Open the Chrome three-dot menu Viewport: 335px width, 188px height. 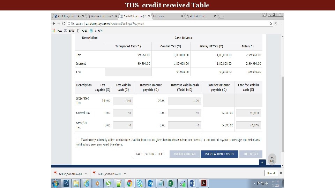(281, 24)
